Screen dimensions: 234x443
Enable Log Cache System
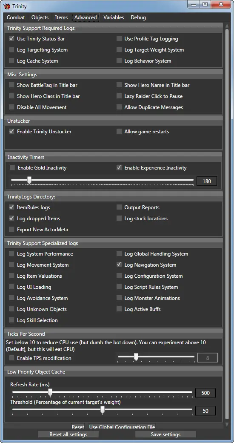pyautogui.click(x=11, y=61)
